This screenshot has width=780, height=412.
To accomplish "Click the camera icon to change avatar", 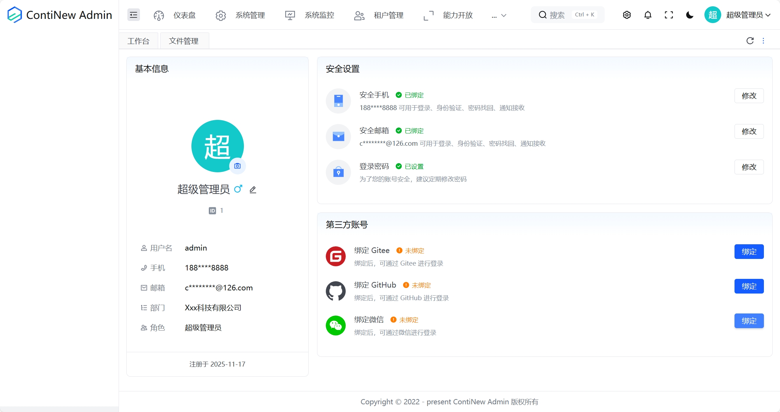I will [238, 166].
